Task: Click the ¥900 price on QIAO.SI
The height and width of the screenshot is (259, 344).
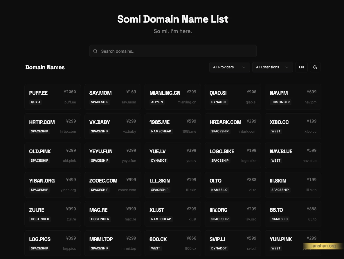Action: 251,92
